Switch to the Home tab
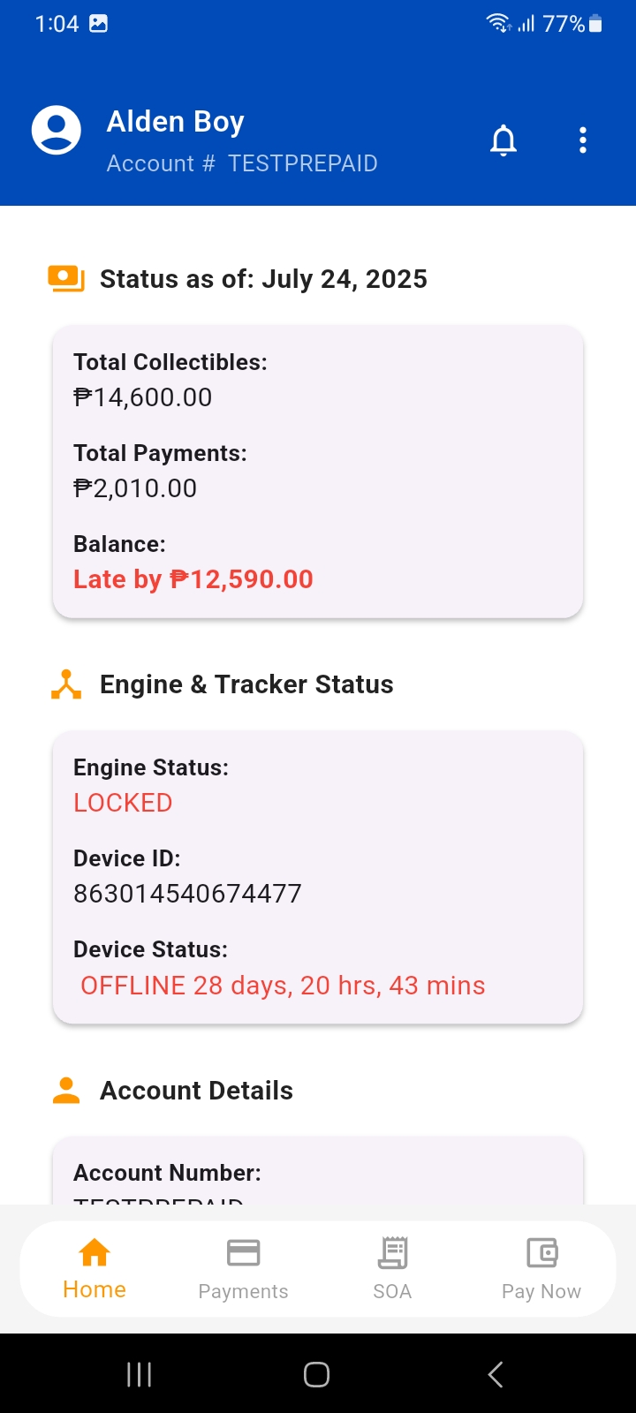636x1413 pixels. point(95,1269)
